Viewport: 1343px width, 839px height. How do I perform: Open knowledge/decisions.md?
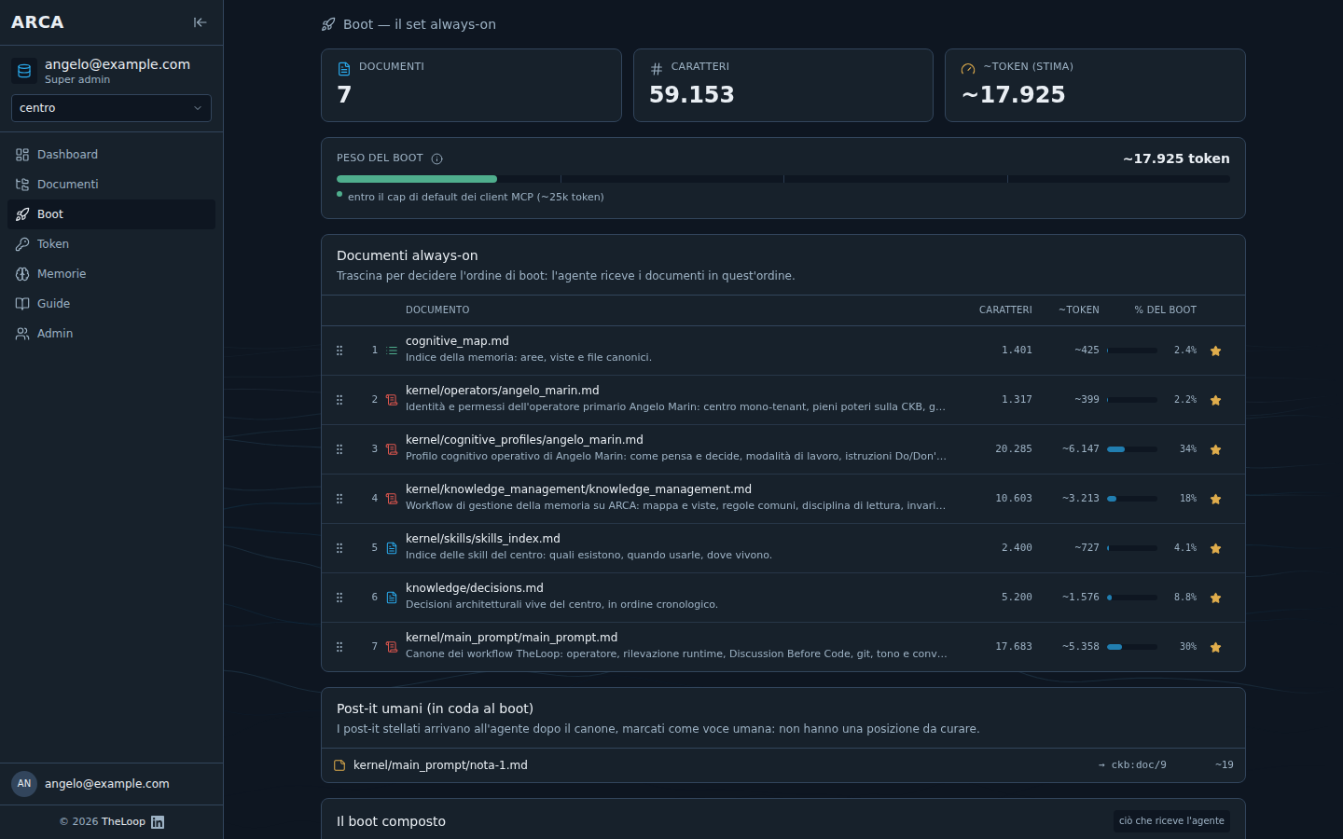click(x=475, y=588)
